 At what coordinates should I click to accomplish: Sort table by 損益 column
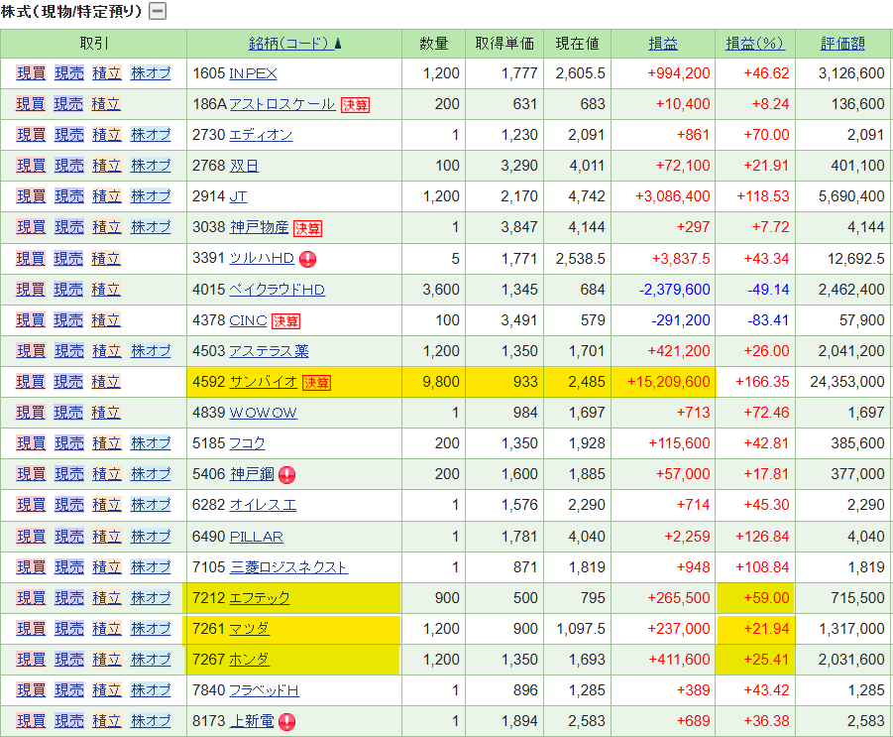click(x=663, y=44)
